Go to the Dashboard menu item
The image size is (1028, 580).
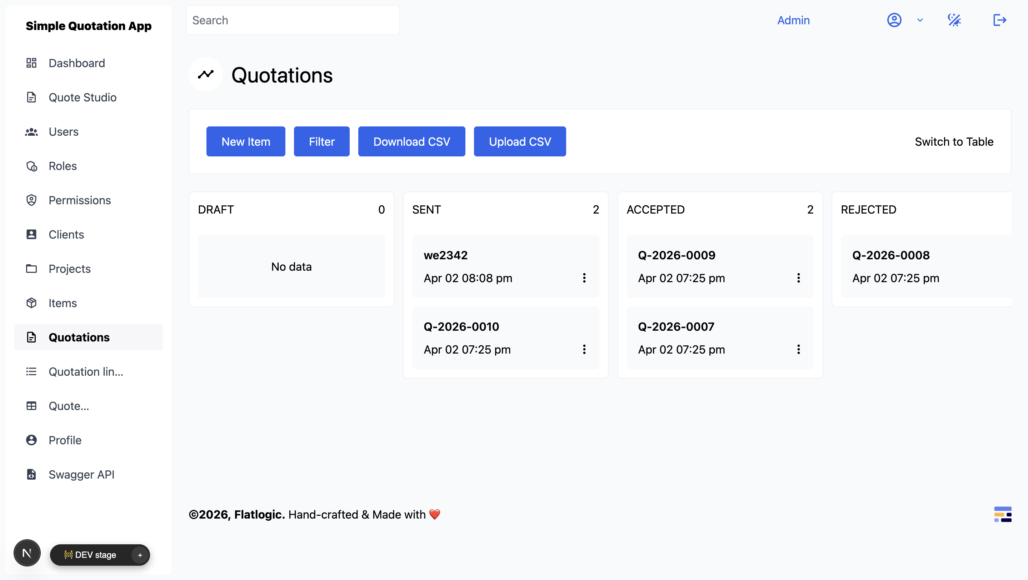pos(77,62)
